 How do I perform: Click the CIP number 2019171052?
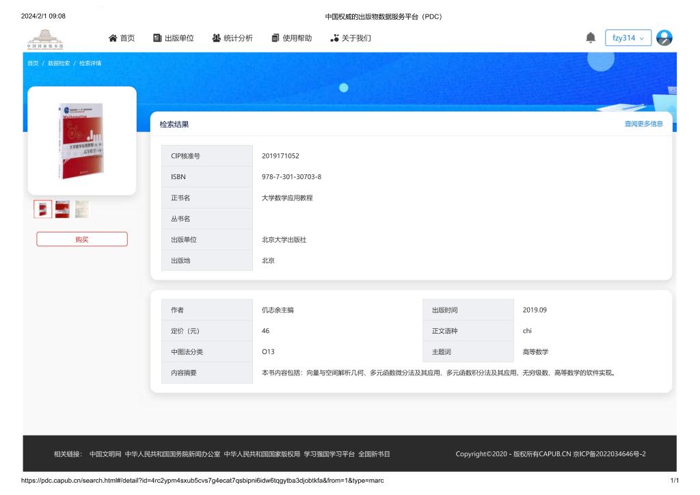point(280,156)
